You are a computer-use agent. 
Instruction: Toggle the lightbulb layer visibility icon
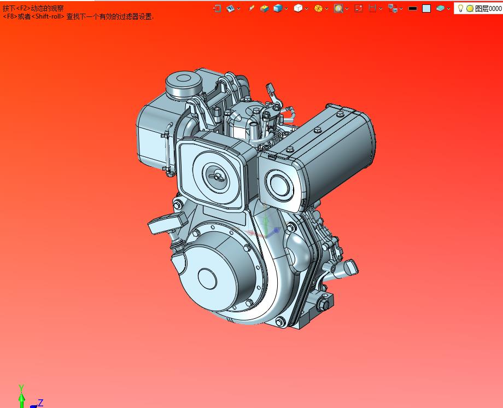coord(460,8)
